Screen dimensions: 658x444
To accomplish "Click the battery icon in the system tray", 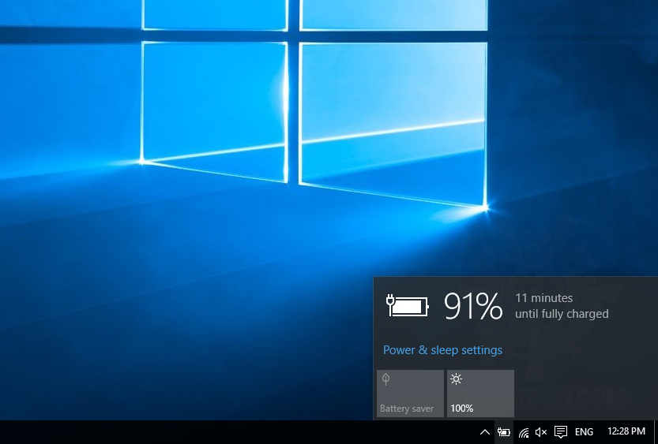I will (504, 432).
